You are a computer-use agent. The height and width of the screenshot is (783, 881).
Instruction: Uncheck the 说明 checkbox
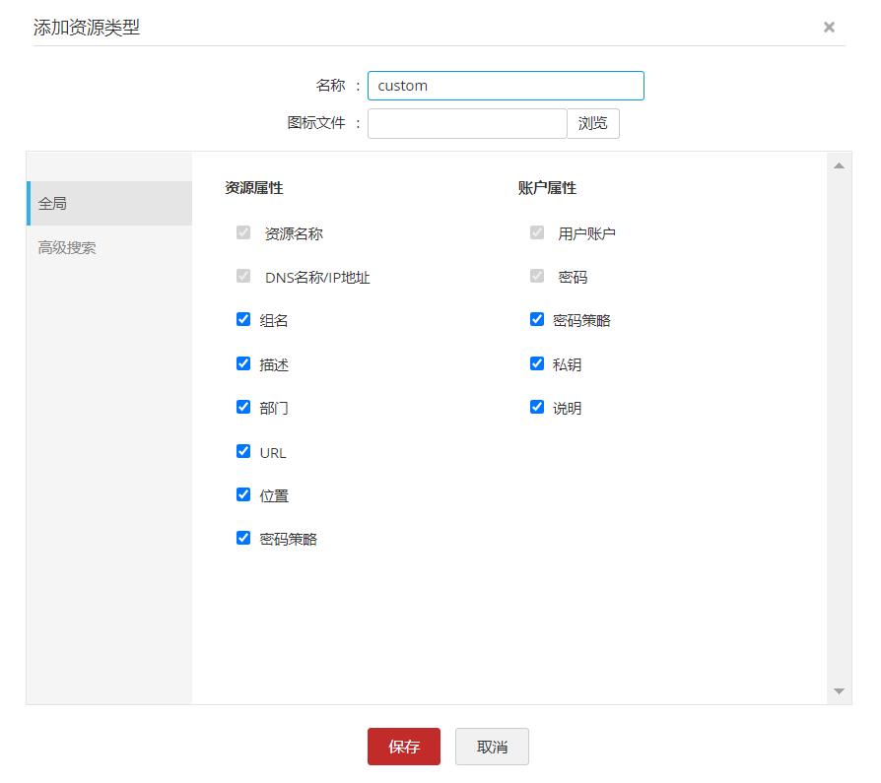tap(537, 407)
